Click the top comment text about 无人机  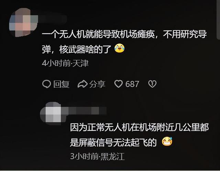124,42
